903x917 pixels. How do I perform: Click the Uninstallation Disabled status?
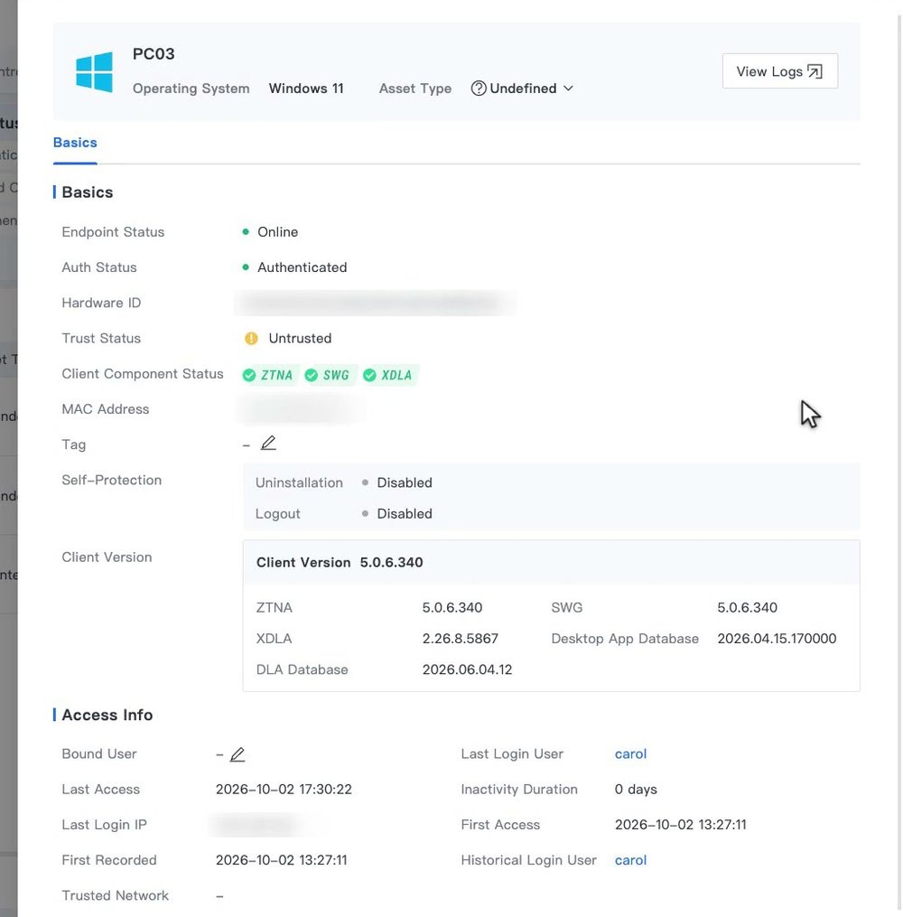click(405, 482)
